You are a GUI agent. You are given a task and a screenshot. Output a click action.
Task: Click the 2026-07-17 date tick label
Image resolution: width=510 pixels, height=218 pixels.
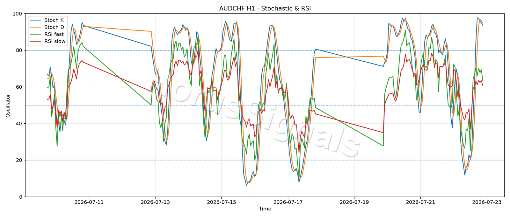click(288, 202)
